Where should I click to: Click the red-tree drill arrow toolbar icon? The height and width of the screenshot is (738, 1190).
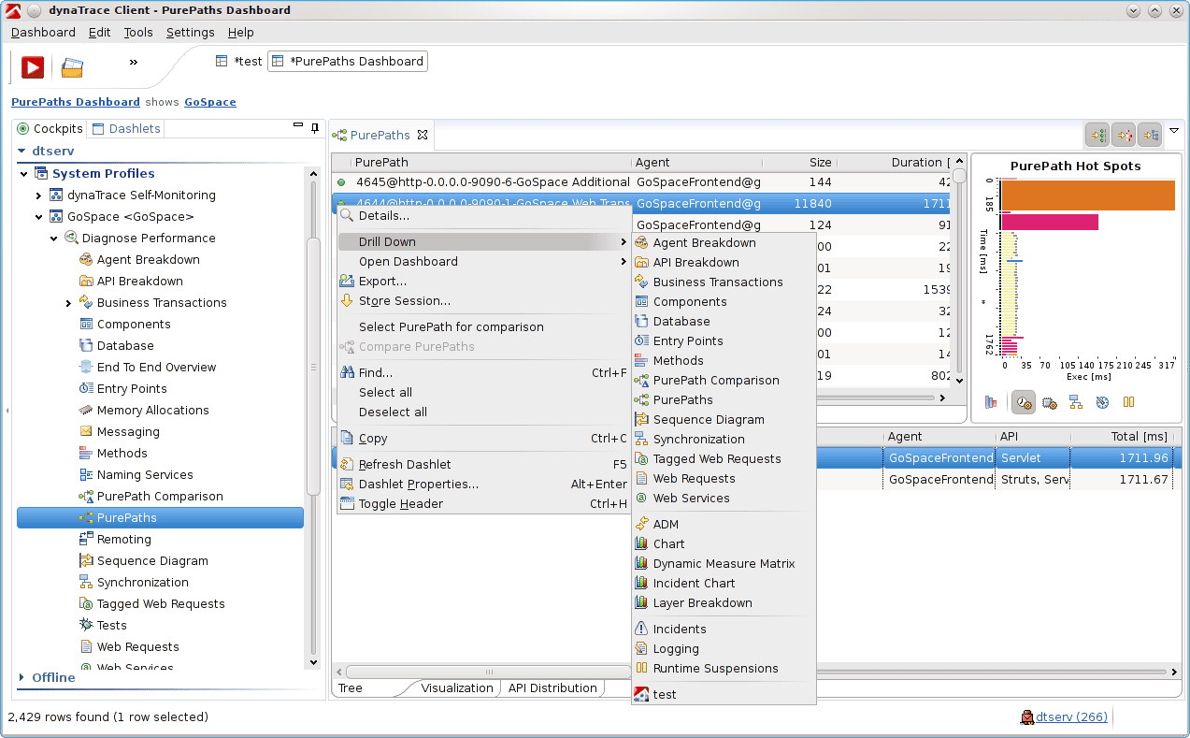click(1123, 135)
